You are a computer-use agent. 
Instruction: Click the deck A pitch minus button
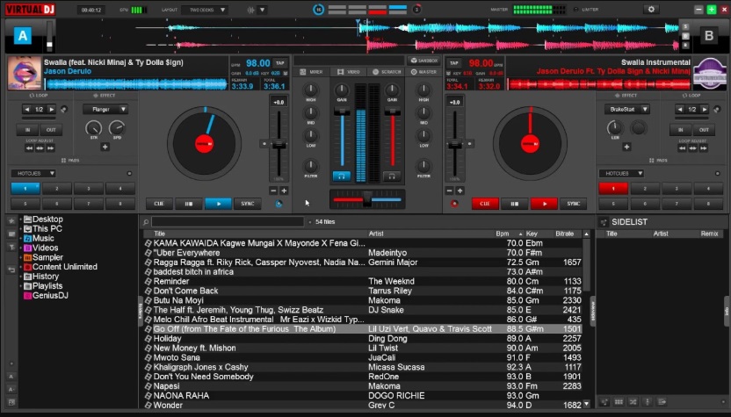click(x=273, y=191)
